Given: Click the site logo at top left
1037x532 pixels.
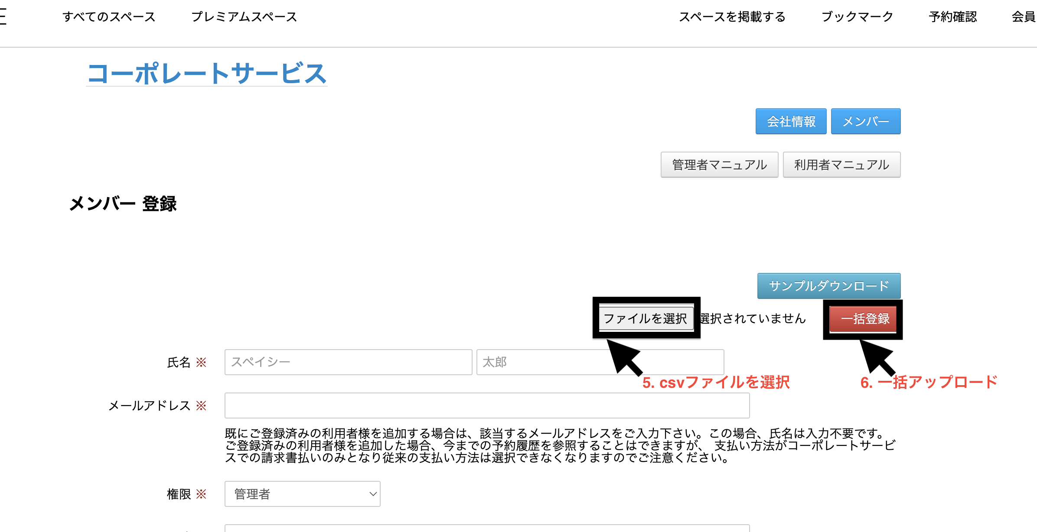Looking at the screenshot, I should point(4,17).
